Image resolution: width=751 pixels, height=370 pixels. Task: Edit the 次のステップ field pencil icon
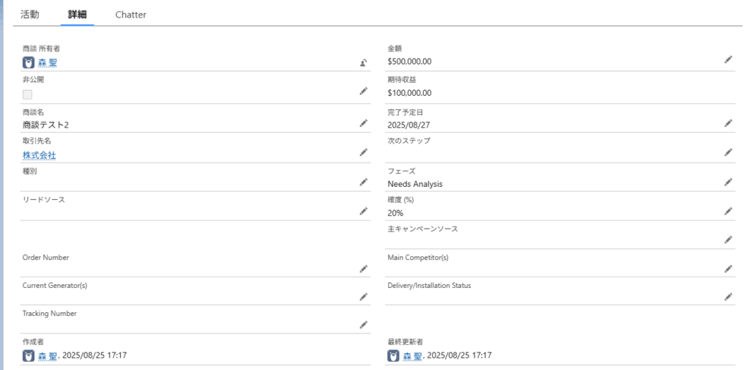click(x=728, y=152)
